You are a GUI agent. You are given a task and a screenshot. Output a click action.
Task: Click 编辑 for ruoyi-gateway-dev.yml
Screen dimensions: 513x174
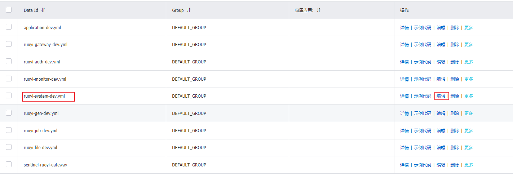(441, 45)
